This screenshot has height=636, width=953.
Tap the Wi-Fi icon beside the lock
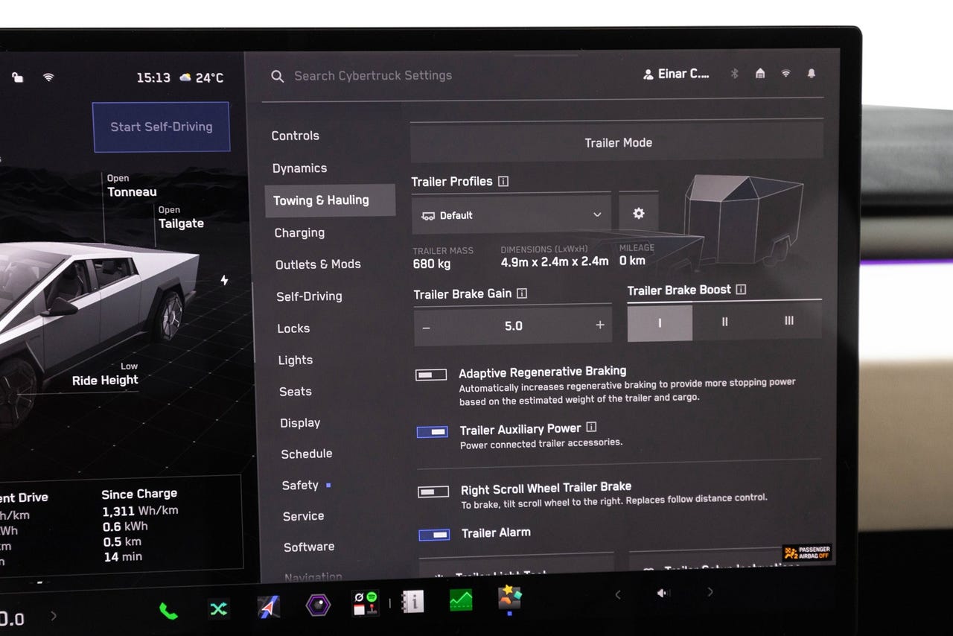(x=48, y=77)
